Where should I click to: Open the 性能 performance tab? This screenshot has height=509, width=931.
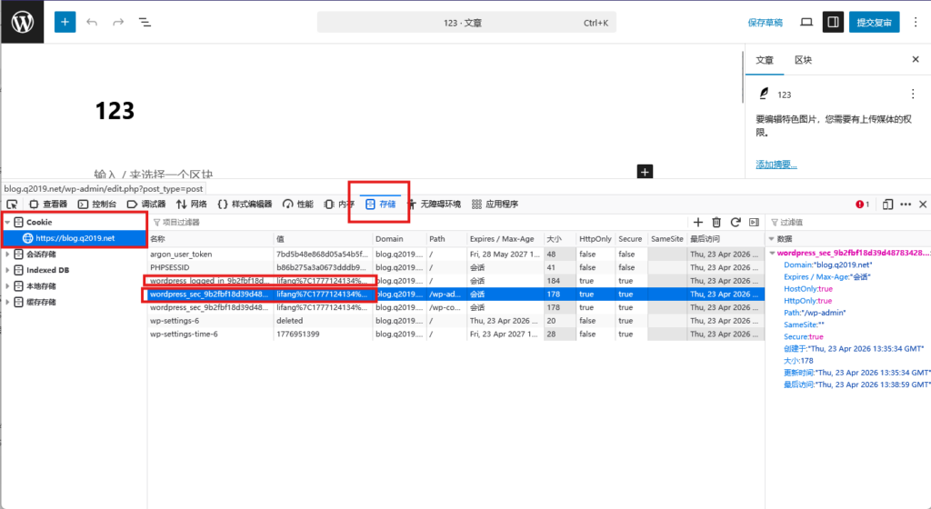tap(297, 205)
